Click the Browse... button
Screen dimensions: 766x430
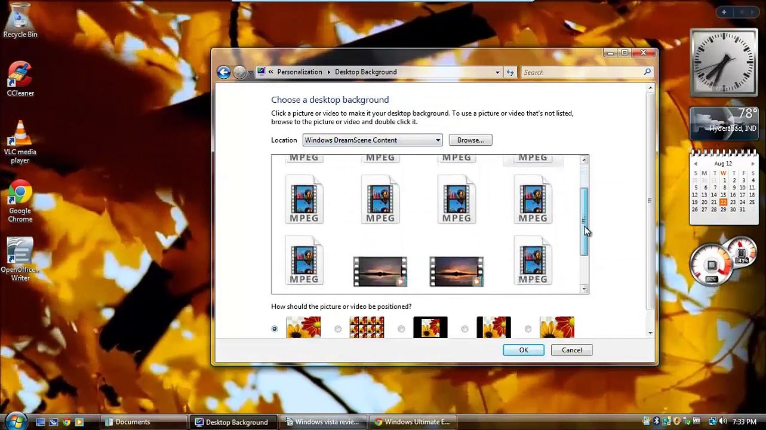pos(470,140)
